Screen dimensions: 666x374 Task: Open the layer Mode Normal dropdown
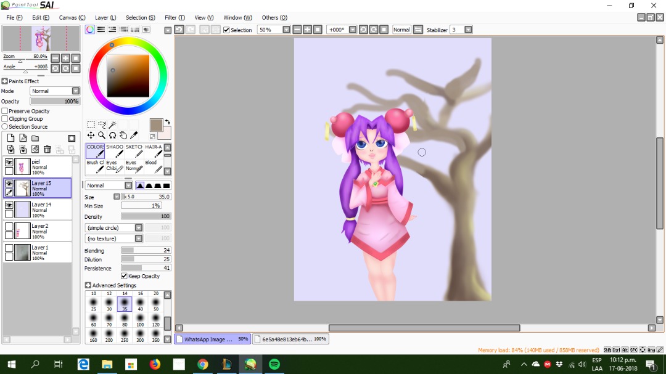pyautogui.click(x=55, y=91)
